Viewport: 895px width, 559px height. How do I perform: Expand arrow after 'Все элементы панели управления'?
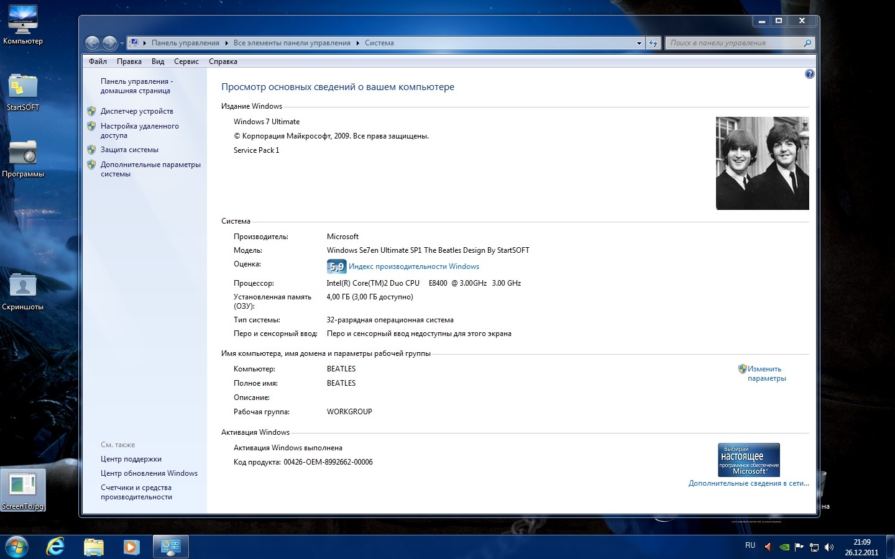(357, 43)
